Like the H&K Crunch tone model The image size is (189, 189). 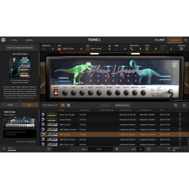(180, 124)
